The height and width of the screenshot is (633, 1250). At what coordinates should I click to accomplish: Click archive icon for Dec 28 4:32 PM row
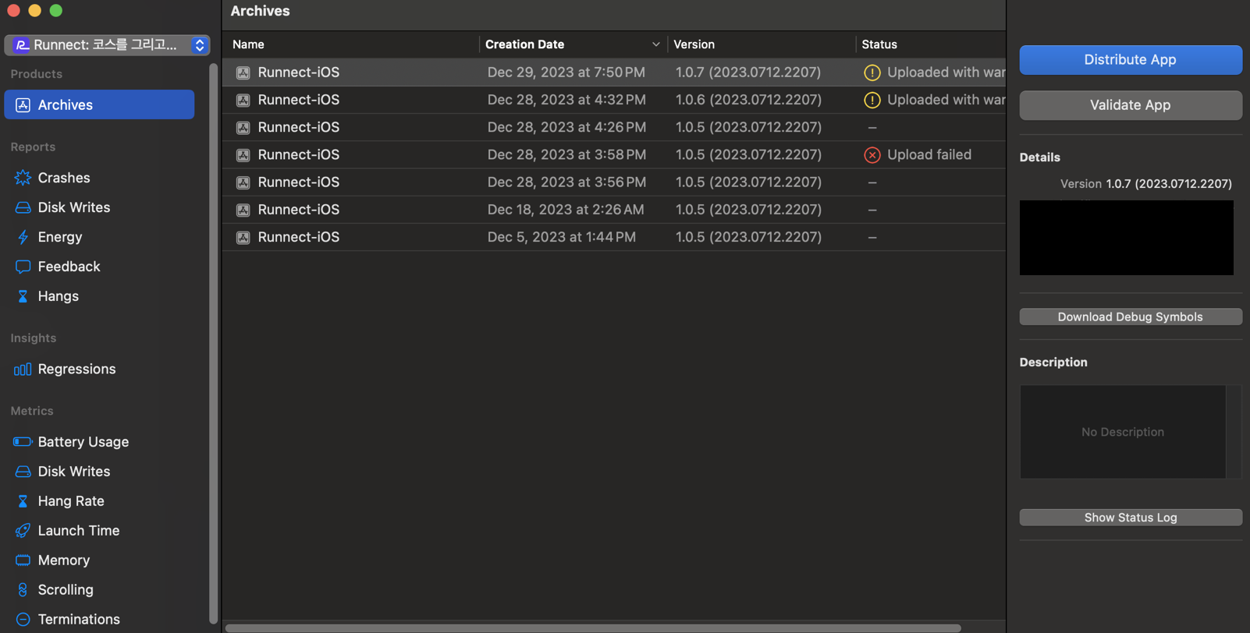243,100
